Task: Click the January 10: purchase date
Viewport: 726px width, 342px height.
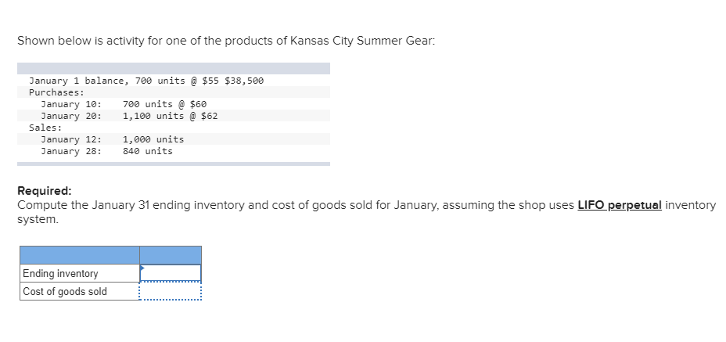Action: [71, 104]
